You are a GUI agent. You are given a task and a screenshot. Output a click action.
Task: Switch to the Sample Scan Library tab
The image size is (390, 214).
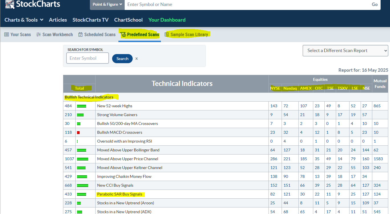[186, 35]
